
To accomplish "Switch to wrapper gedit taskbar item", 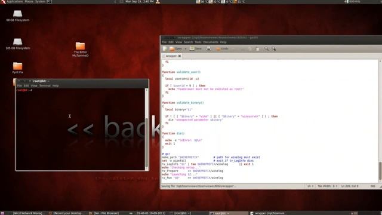I will (x=268, y=213).
